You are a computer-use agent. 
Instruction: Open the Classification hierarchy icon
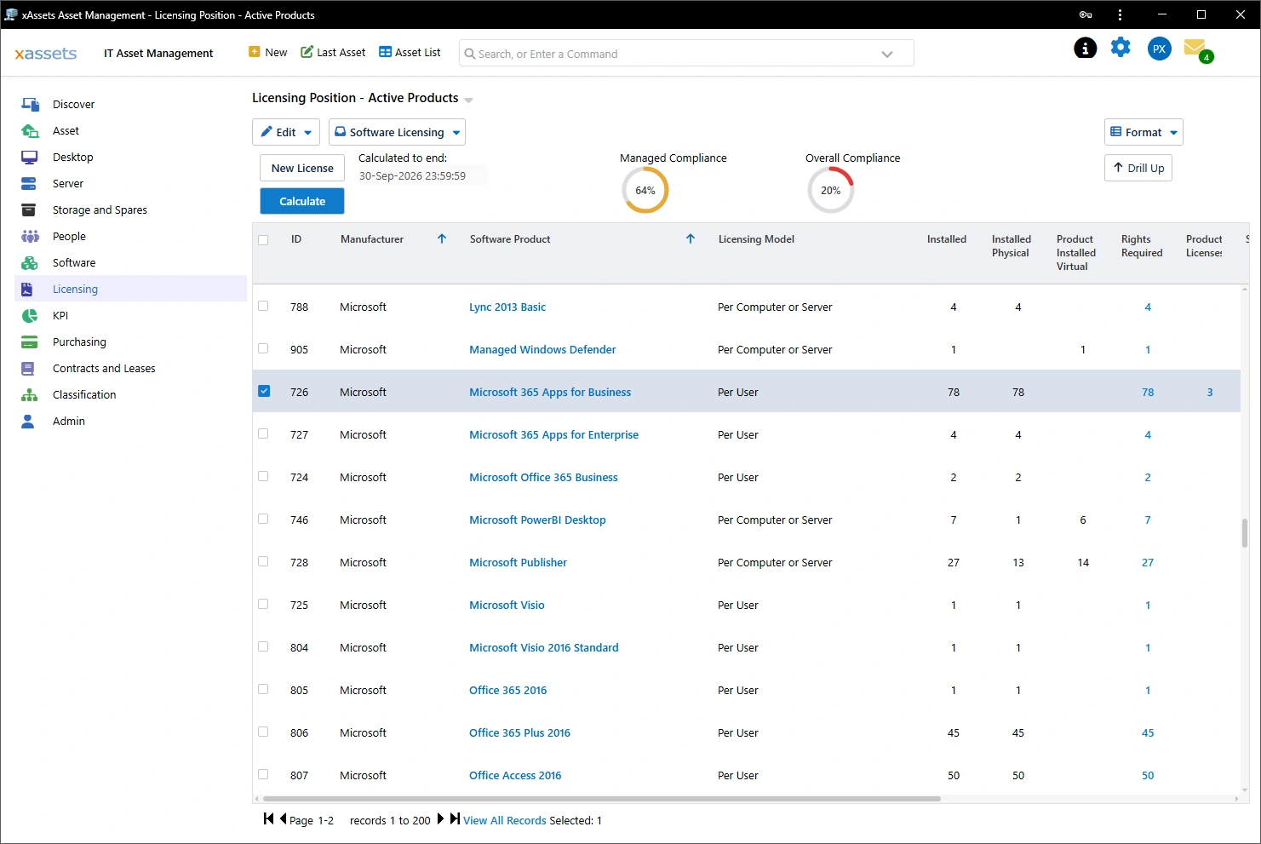coord(30,395)
